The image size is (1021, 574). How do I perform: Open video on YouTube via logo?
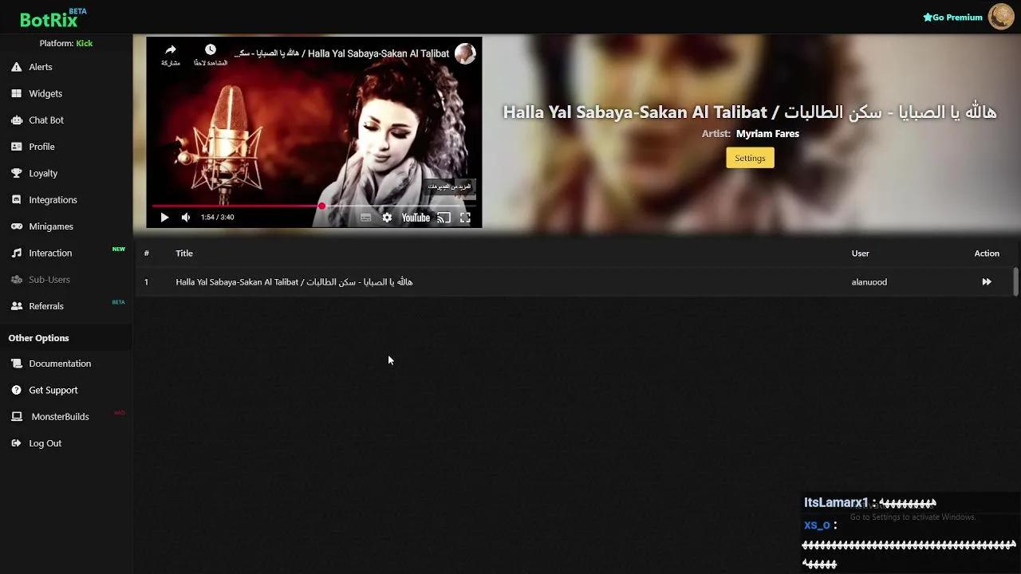416,218
